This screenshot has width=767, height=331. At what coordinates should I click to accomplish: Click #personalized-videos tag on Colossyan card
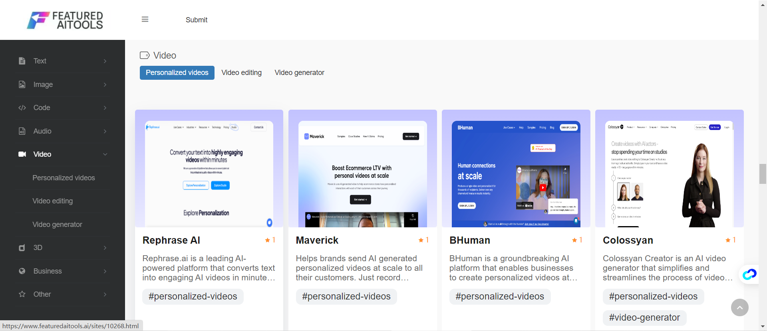click(653, 297)
